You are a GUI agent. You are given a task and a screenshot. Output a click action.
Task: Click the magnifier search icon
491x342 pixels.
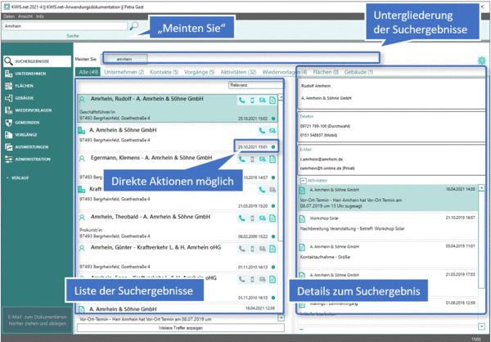tap(134, 26)
